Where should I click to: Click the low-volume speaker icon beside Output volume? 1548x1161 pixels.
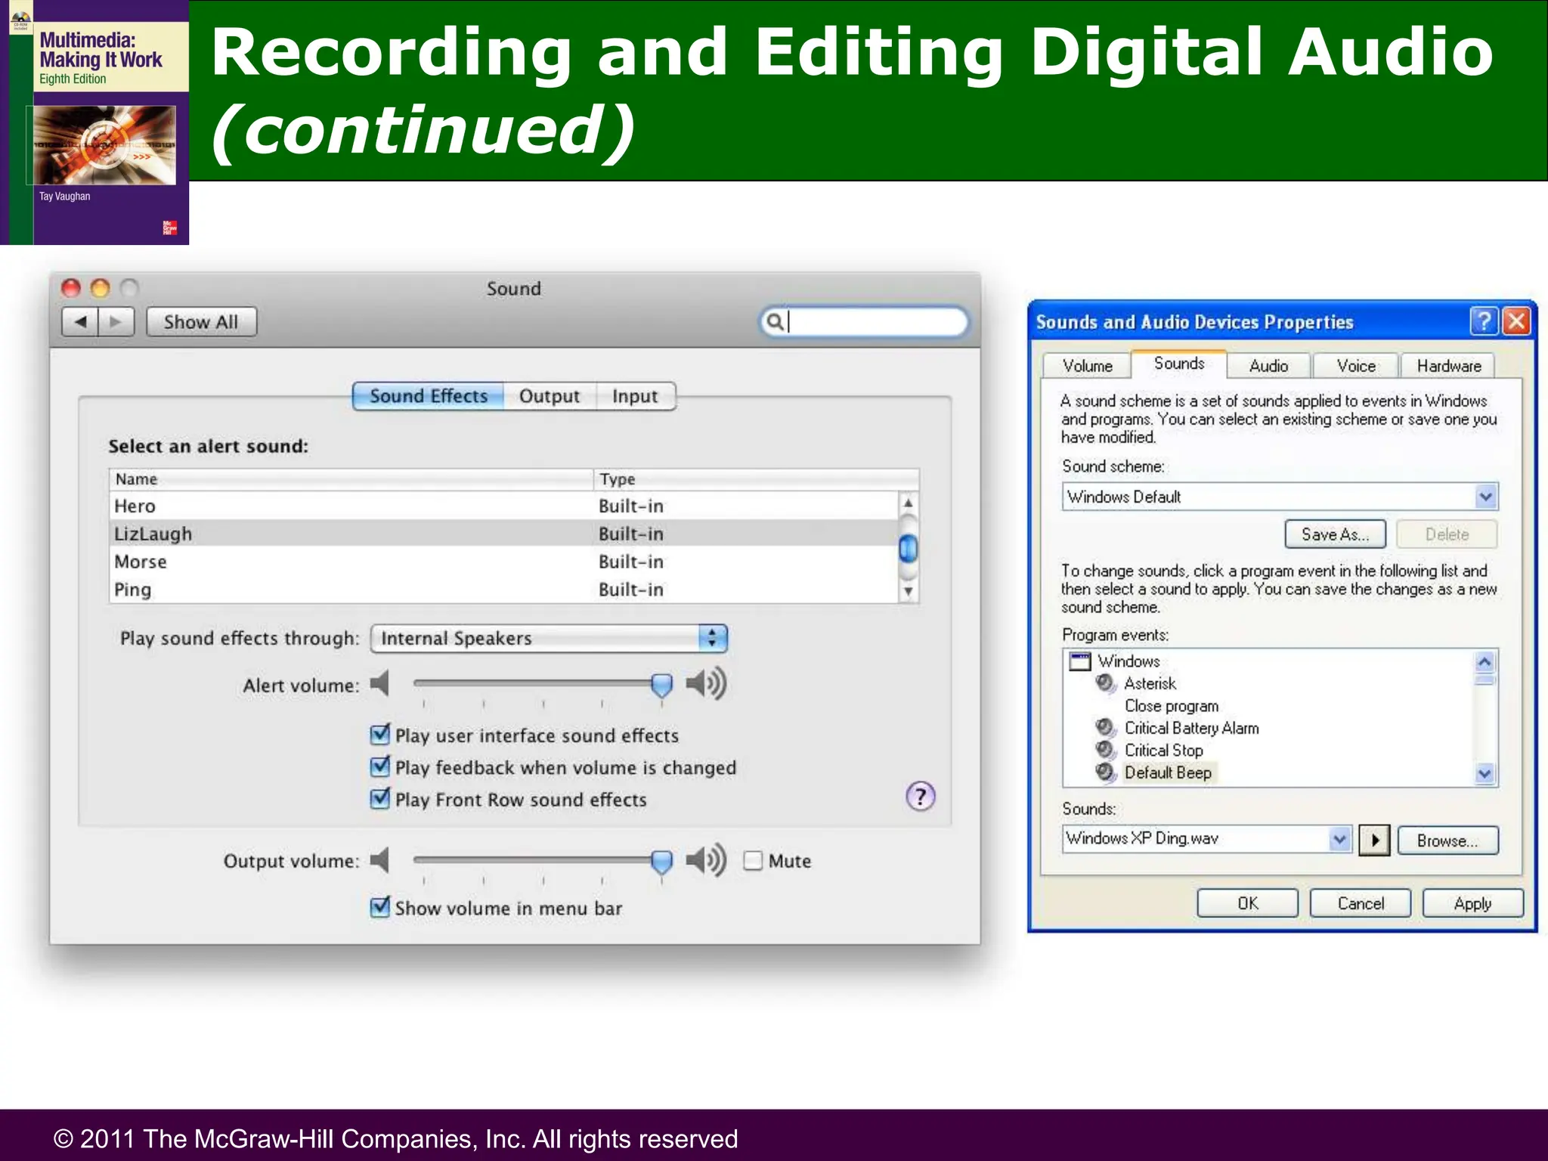379,860
